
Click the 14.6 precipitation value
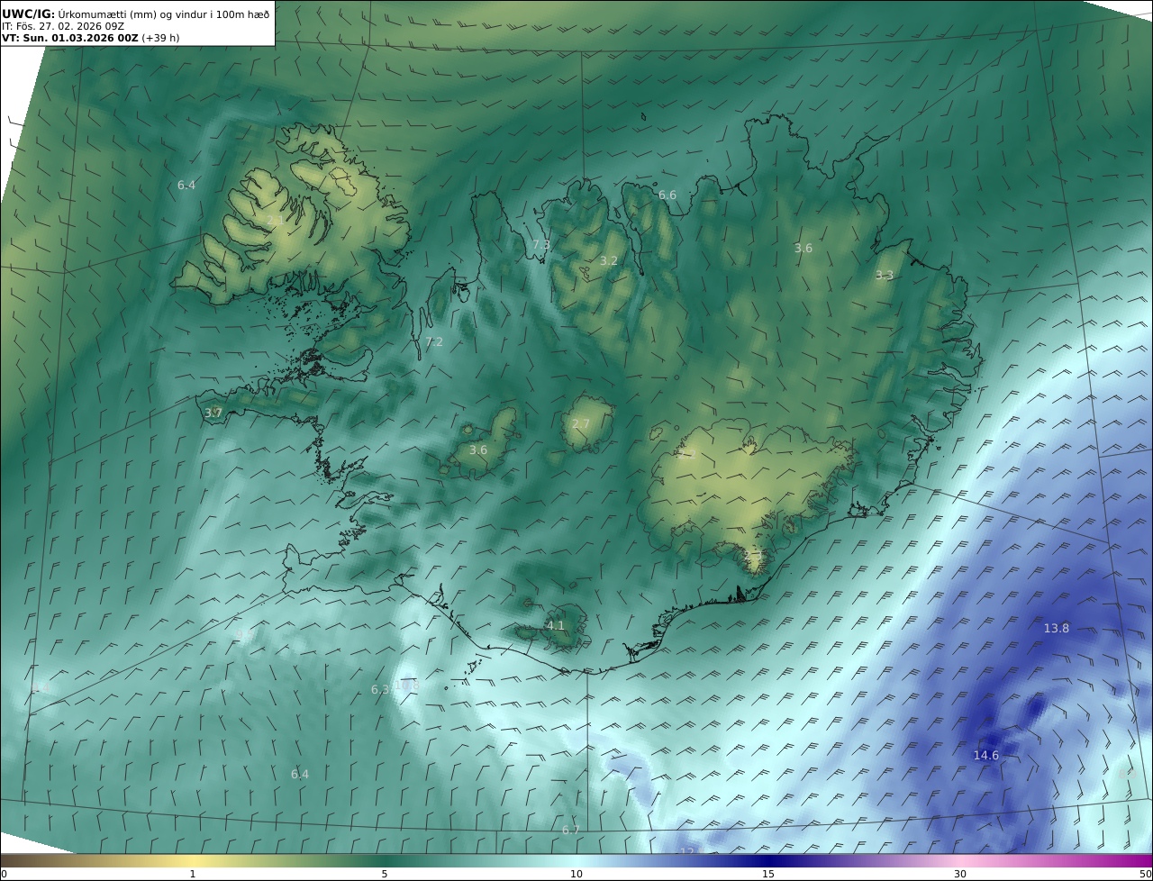(x=986, y=755)
